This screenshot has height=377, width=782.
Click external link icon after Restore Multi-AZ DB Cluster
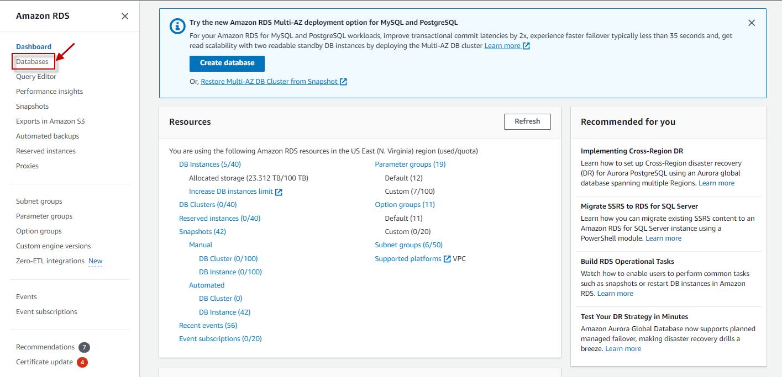pyautogui.click(x=343, y=82)
